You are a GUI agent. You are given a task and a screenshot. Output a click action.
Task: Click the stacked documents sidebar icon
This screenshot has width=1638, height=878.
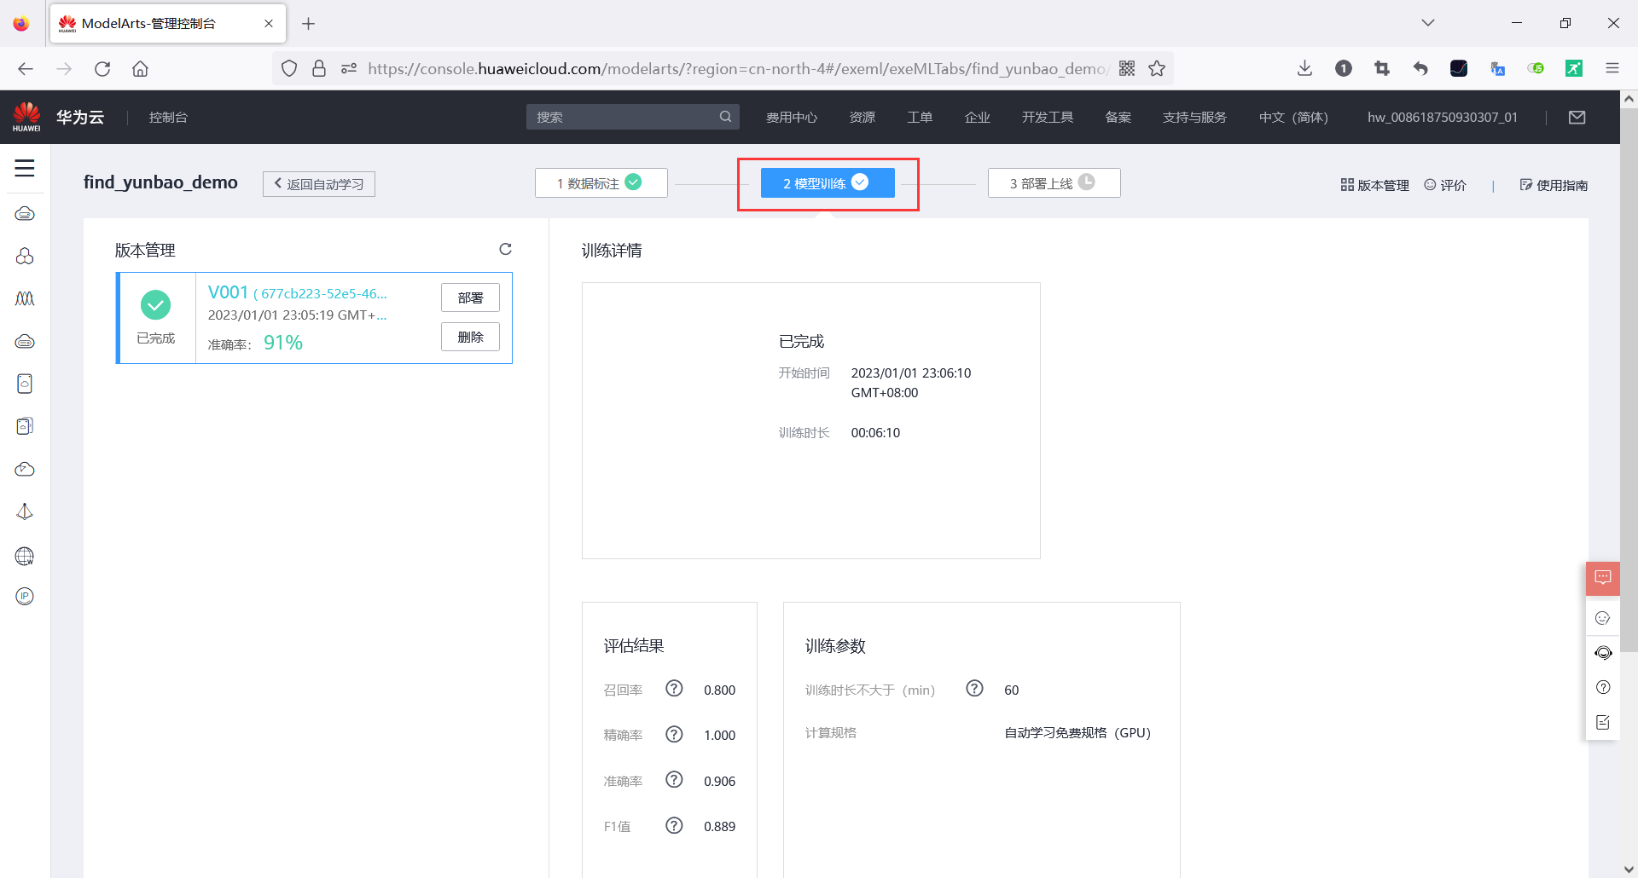click(25, 426)
